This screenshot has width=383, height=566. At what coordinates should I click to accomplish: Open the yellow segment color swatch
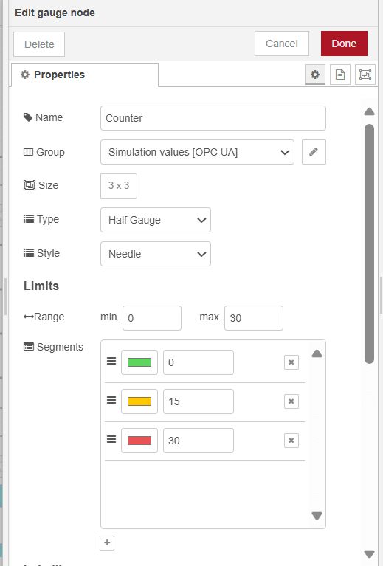click(x=139, y=401)
